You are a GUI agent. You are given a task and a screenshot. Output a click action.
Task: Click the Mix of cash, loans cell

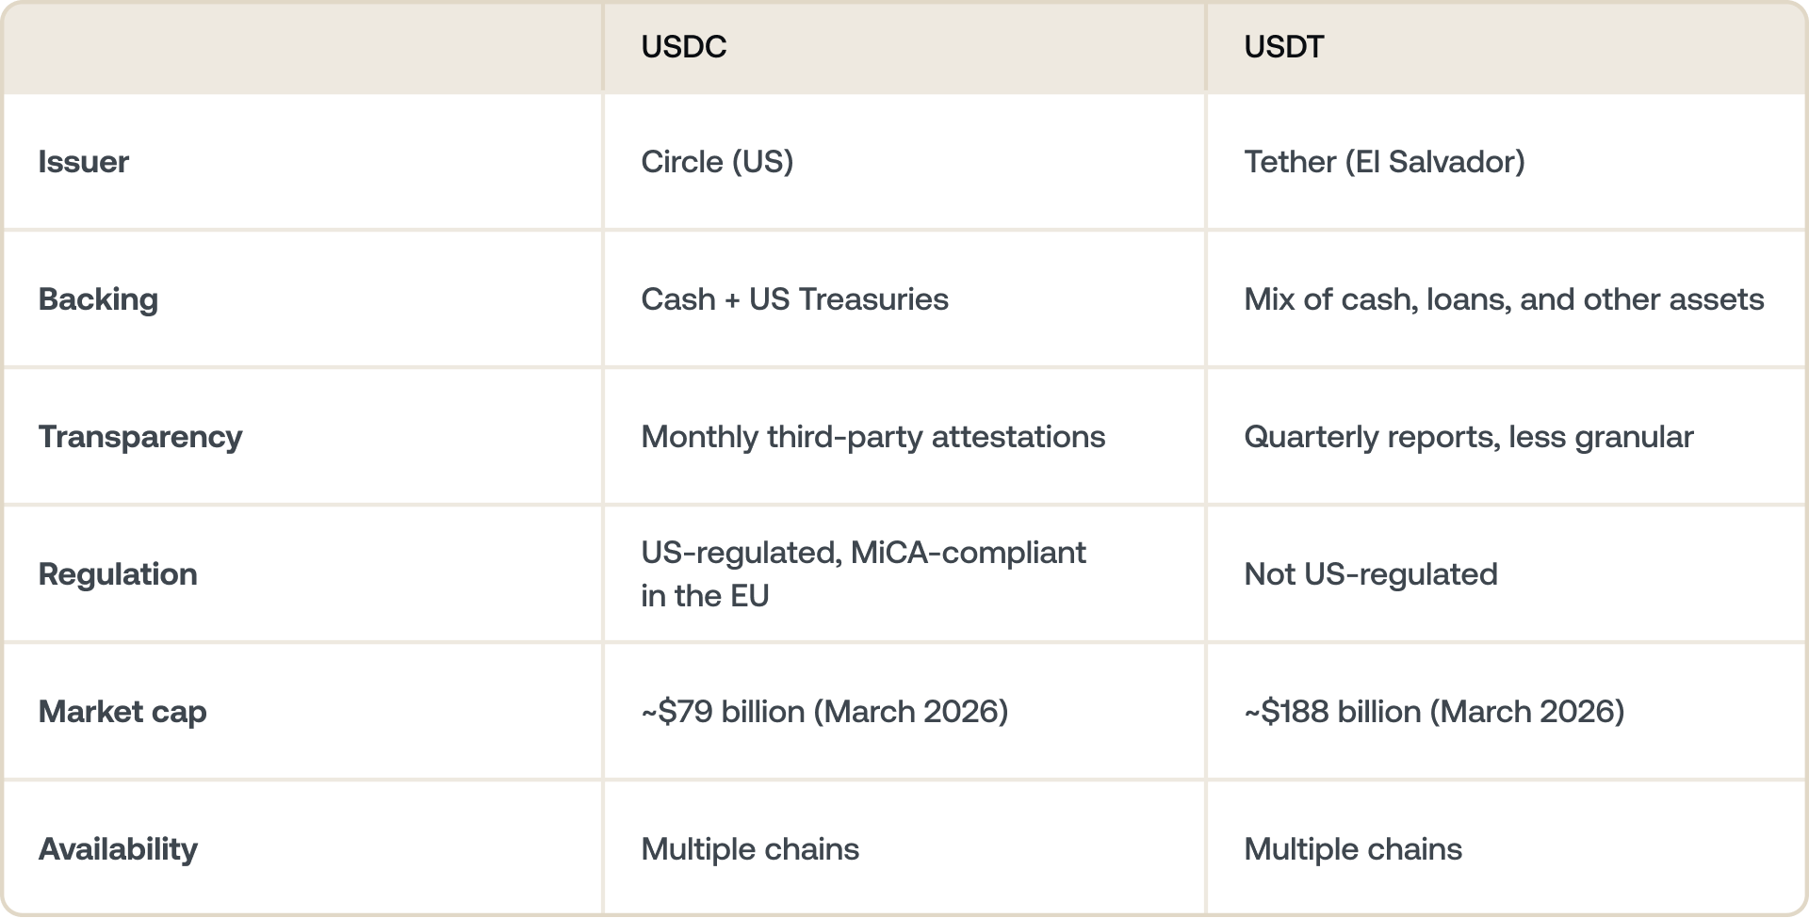pos(1504,299)
